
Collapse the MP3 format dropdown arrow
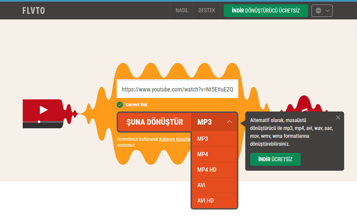click(229, 122)
